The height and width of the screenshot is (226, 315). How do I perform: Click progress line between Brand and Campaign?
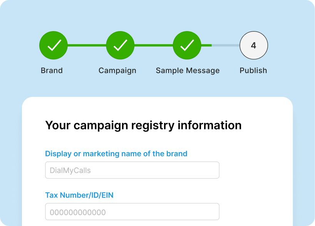[x=87, y=45]
